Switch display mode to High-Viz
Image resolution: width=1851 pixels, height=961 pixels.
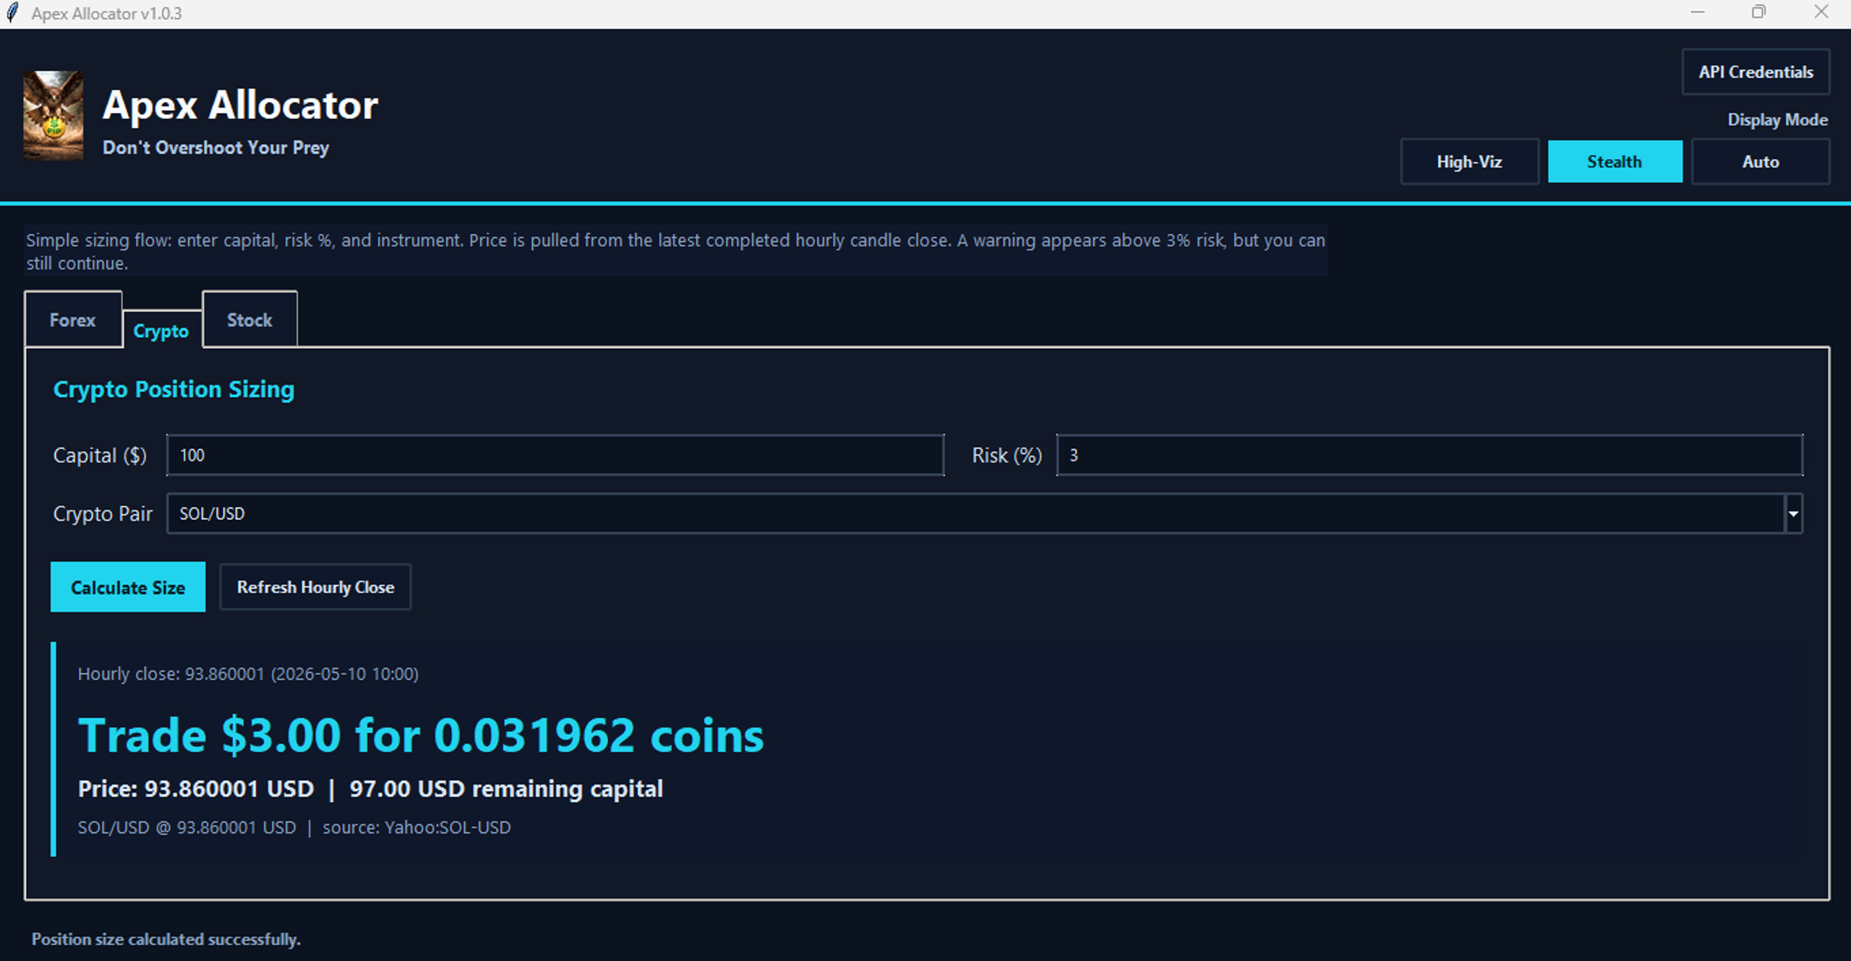coord(1469,161)
